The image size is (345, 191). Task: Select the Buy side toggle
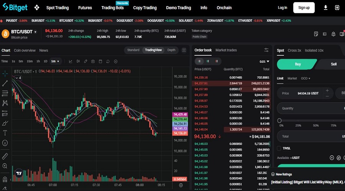point(297,64)
